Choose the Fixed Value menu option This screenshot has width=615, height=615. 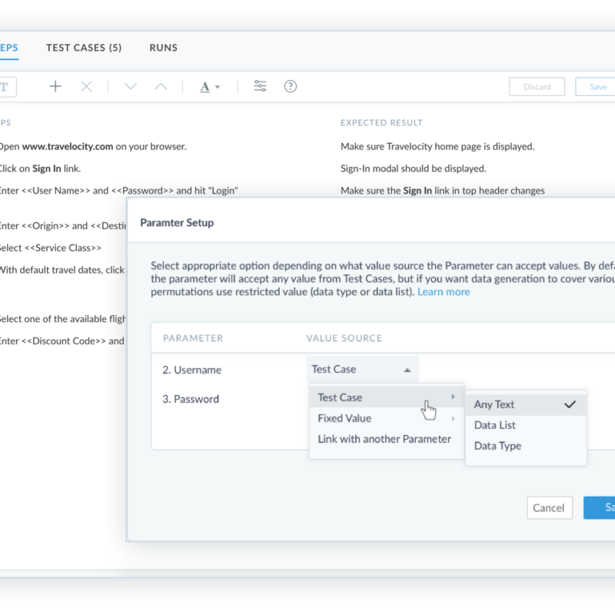344,418
